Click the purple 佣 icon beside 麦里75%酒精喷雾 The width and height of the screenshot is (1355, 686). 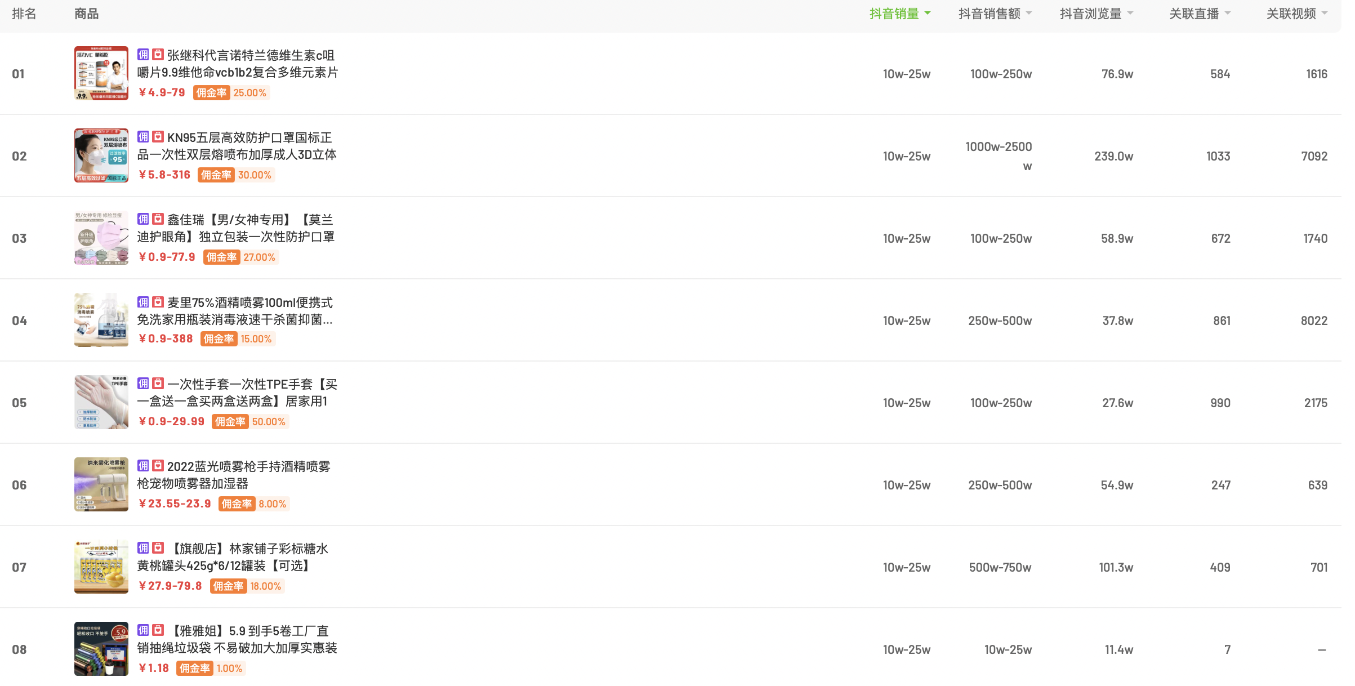143,302
